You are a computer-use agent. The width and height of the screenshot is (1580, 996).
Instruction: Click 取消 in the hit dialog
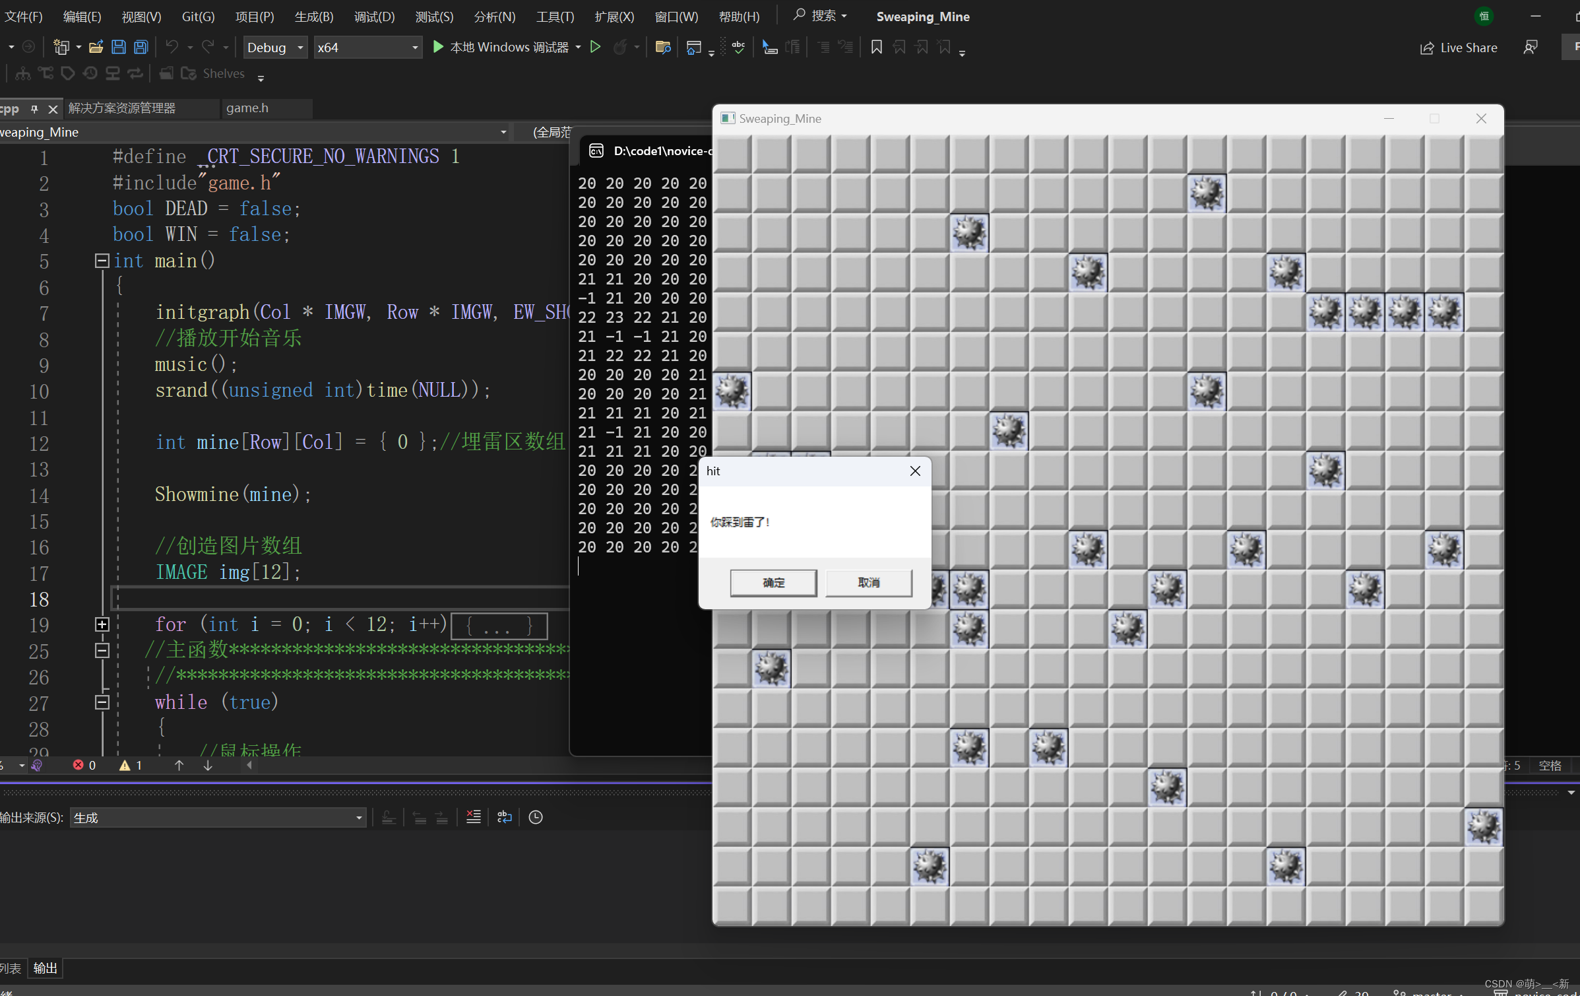(868, 583)
